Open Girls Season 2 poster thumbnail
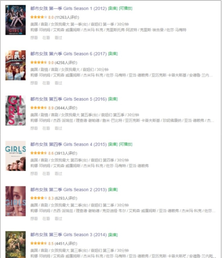Image resolution: width=222 pixels, height=258 pixels. 16,201
